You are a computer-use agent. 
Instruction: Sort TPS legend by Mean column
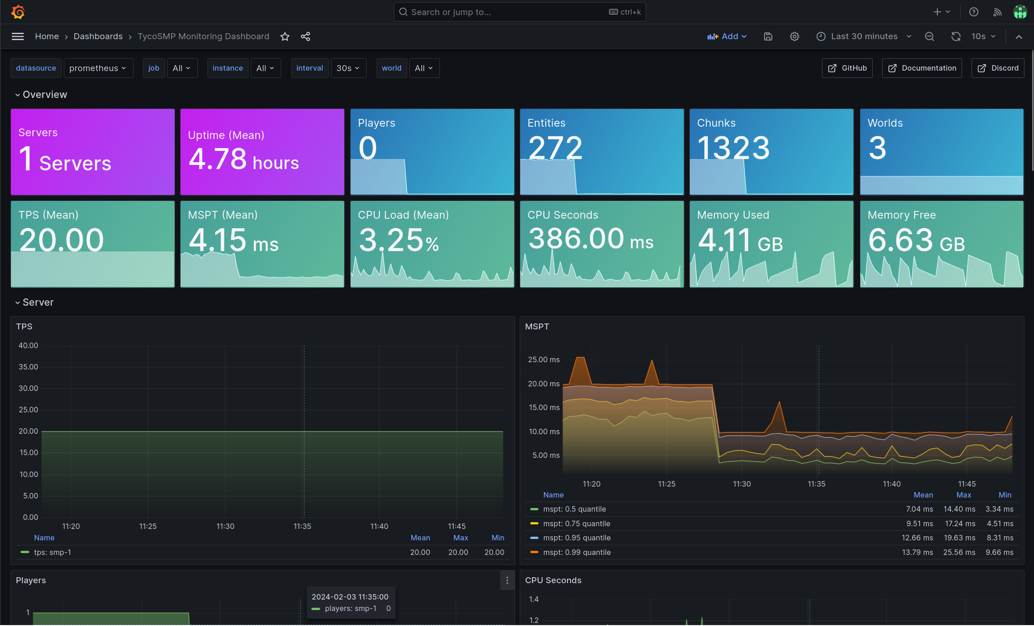(420, 538)
